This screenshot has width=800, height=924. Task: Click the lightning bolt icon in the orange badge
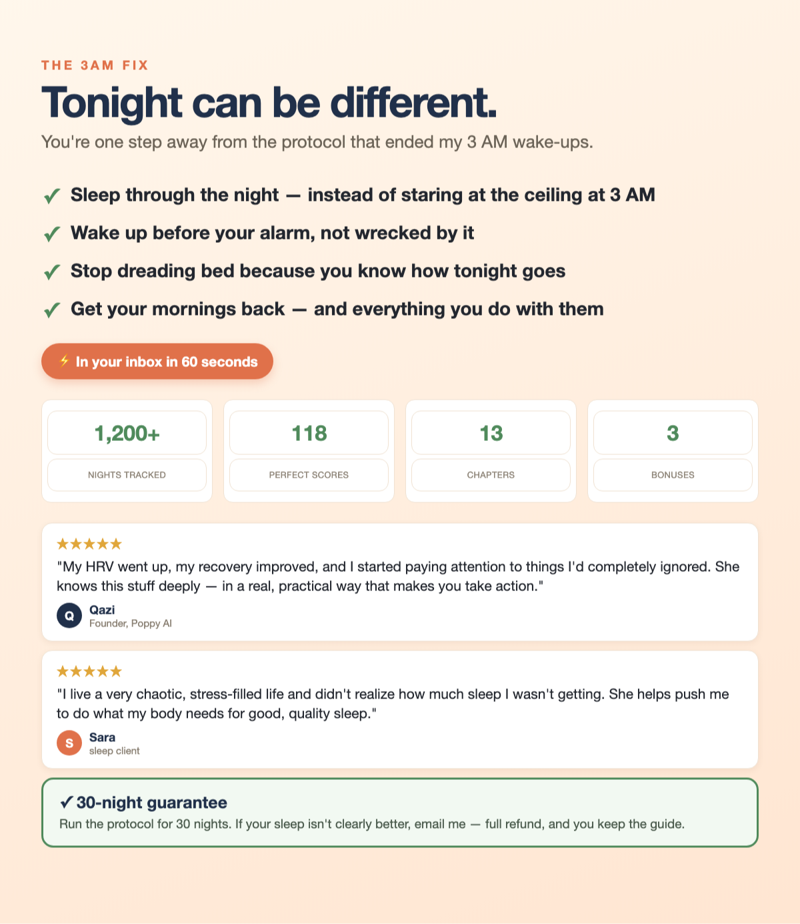tap(65, 361)
